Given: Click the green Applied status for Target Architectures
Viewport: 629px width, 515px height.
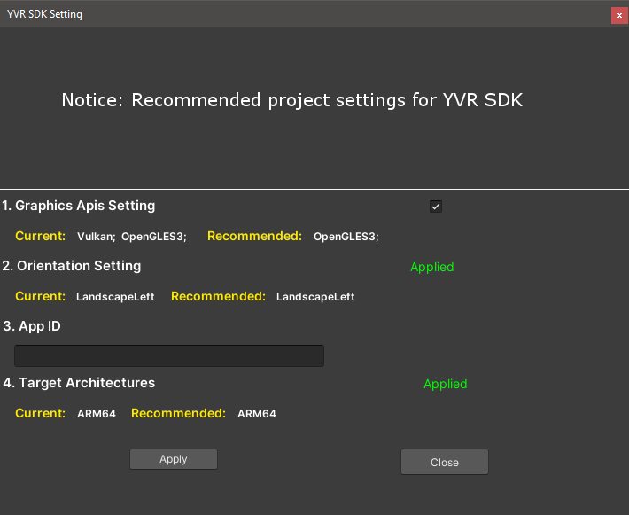Looking at the screenshot, I should pos(446,384).
